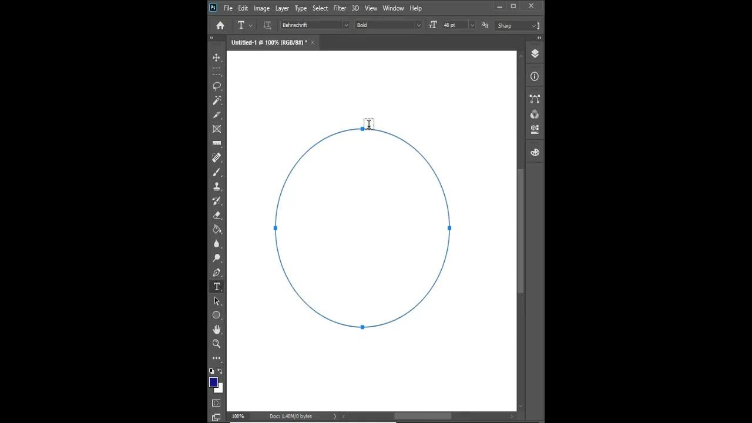752x423 pixels.
Task: Open the View menu
Action: coord(371,8)
